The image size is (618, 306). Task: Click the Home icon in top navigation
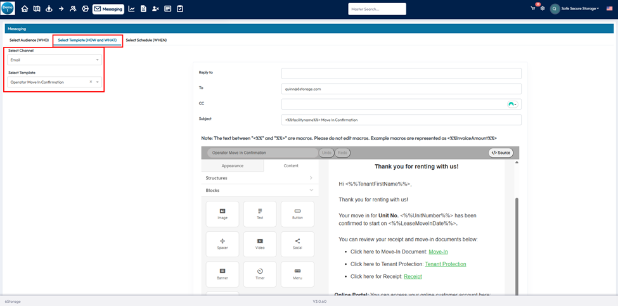(25, 9)
